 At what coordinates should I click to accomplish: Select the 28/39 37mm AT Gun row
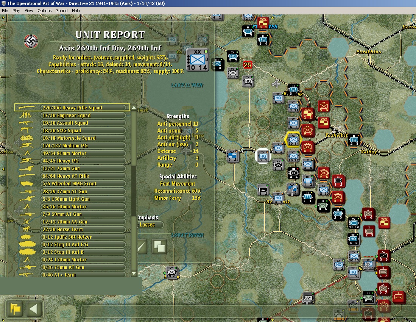(x=83, y=191)
